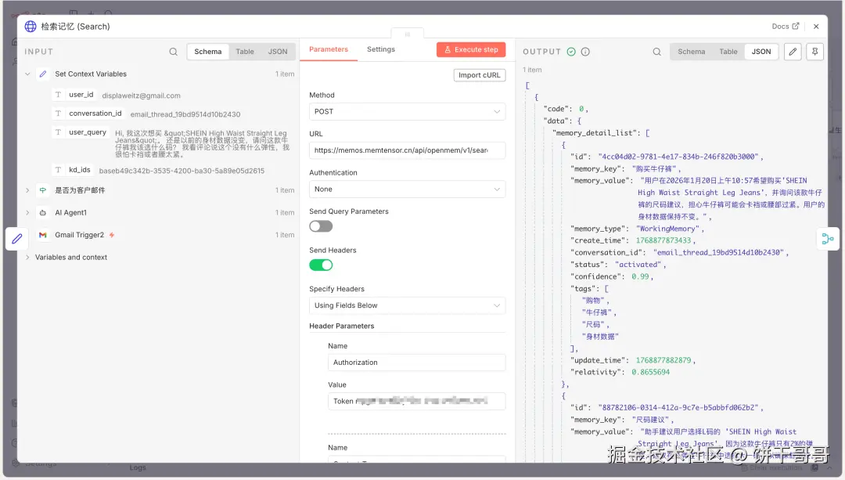Expand the 是否为客户邮件 input item
This screenshot has width=845, height=480.
click(27, 190)
